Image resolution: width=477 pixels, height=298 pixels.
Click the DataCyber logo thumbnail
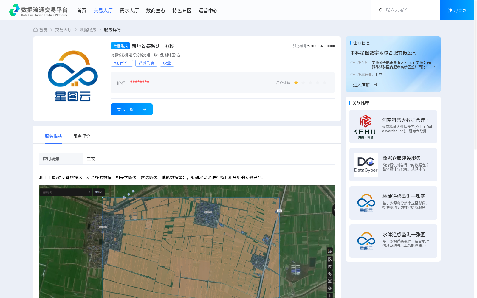pyautogui.click(x=366, y=165)
